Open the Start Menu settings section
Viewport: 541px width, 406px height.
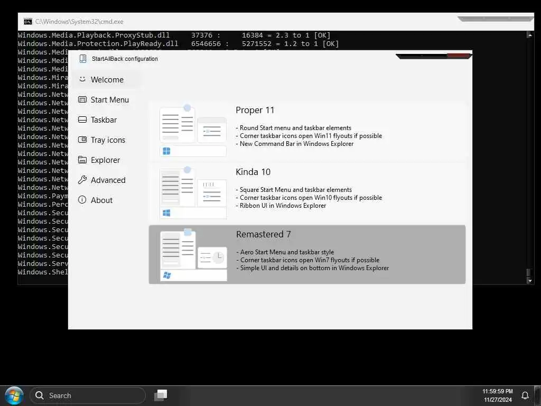point(106,100)
